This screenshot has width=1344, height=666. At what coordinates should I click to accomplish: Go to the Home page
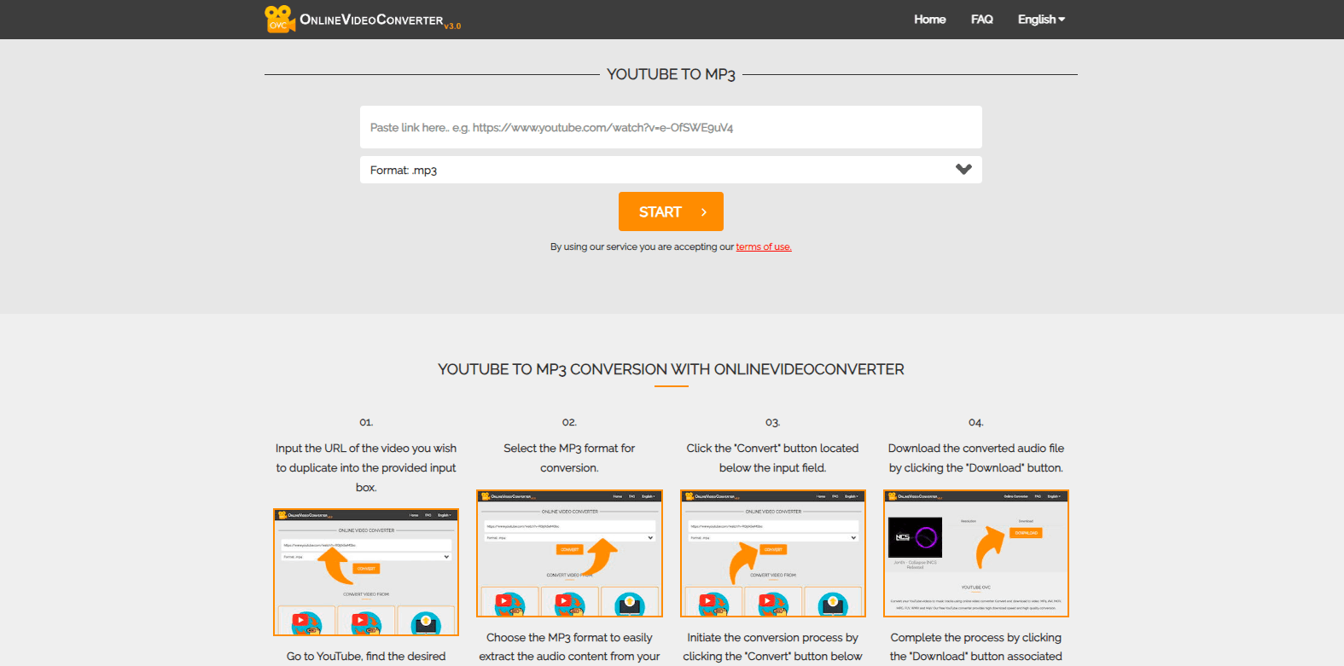pyautogui.click(x=930, y=20)
